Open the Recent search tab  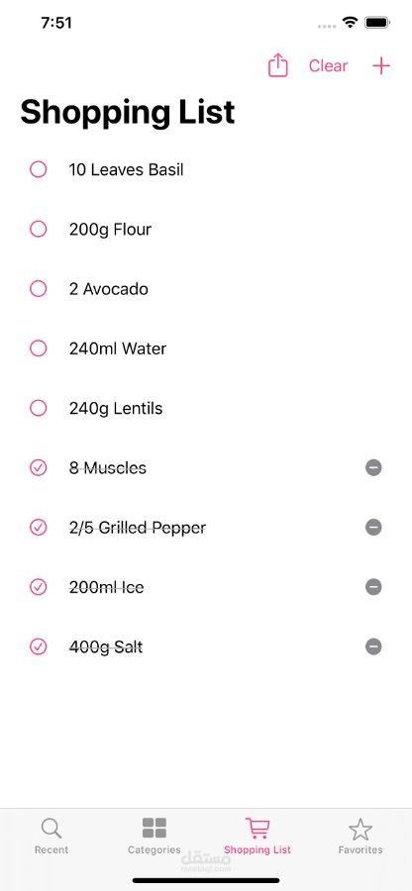(x=51, y=836)
